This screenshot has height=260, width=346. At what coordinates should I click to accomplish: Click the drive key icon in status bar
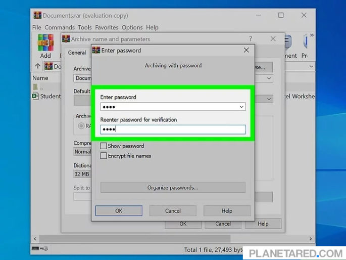[40, 249]
